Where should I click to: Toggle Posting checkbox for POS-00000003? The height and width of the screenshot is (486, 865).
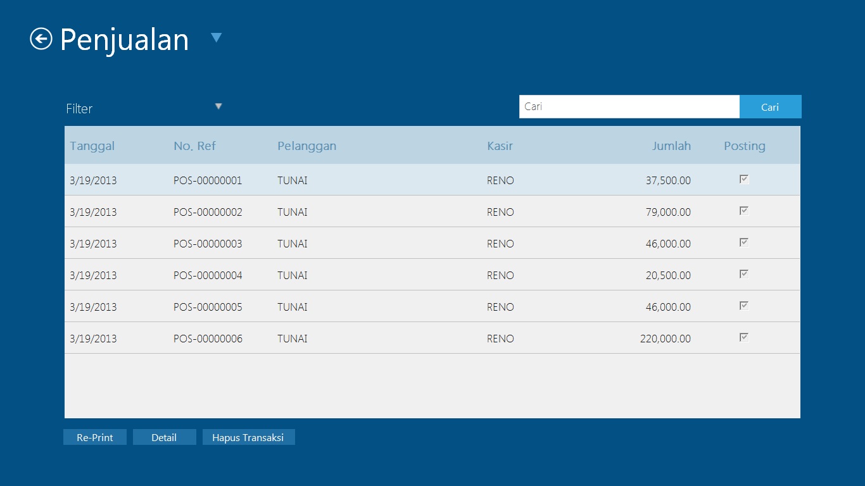tap(744, 243)
